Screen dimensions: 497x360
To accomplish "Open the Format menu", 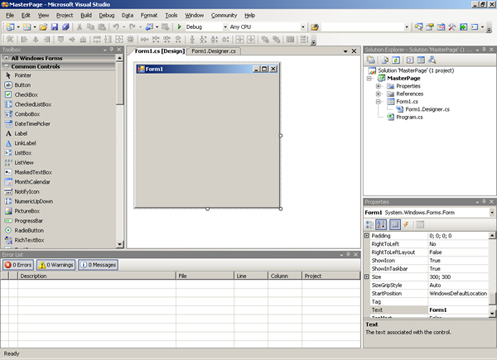I will coord(149,15).
